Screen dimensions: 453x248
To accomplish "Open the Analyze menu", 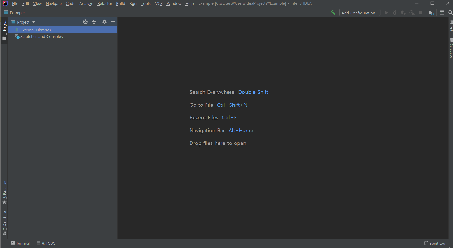I will pos(86,3).
